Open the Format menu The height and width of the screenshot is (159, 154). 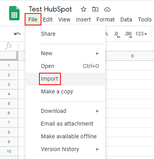coord(105,19)
